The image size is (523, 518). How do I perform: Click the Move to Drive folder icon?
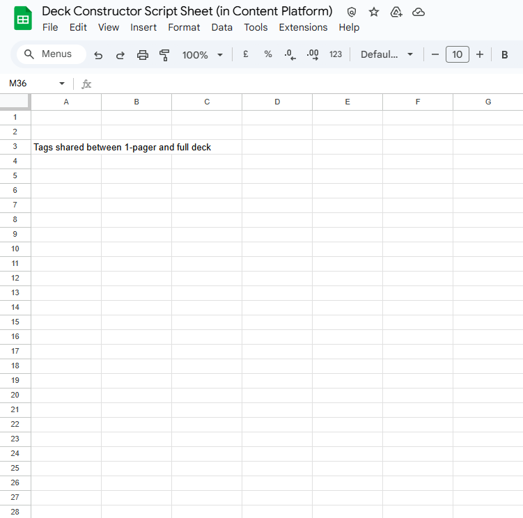click(x=396, y=12)
